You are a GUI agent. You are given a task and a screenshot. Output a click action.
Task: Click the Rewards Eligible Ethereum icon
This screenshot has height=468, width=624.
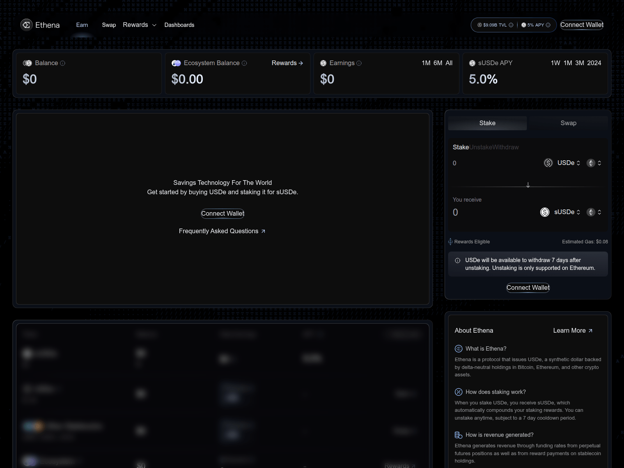point(450,241)
